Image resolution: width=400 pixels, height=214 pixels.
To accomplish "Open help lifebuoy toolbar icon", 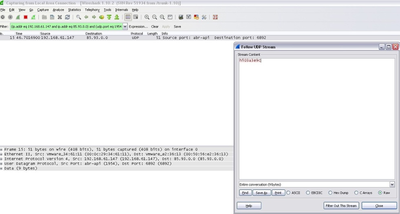I will coord(215,17).
